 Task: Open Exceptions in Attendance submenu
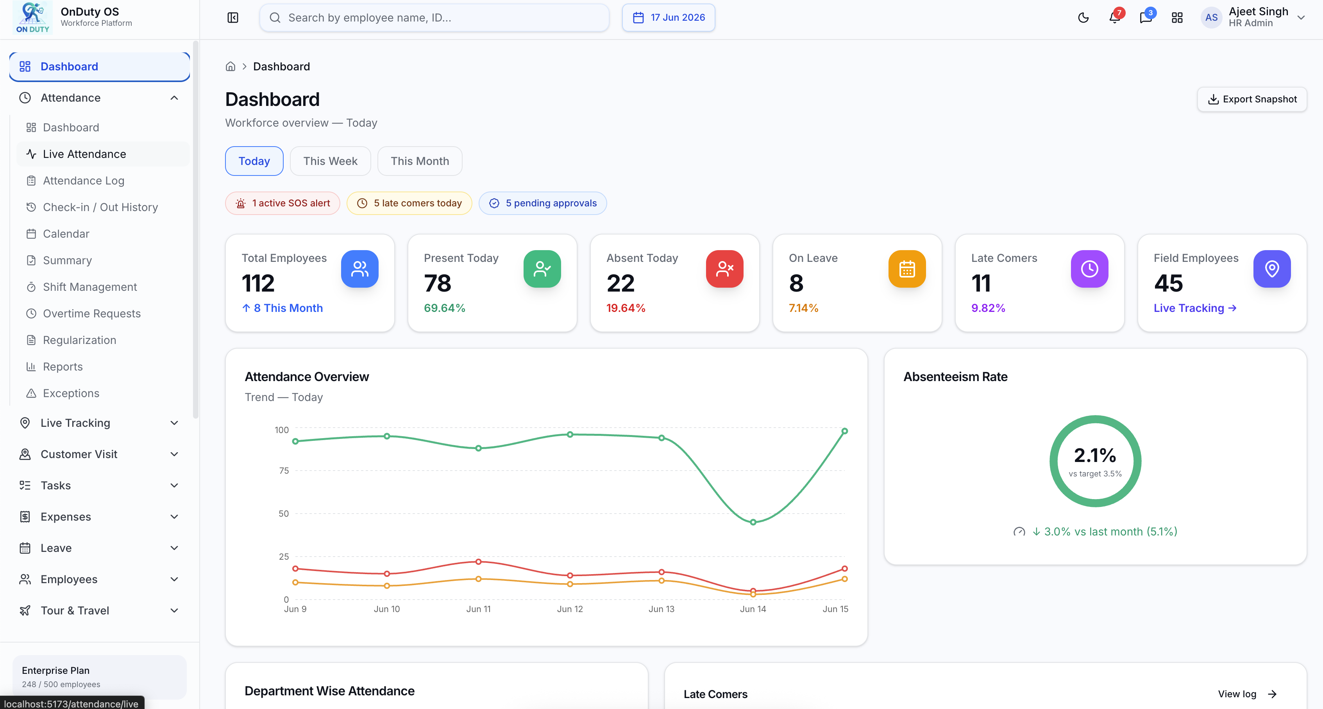tap(103, 393)
